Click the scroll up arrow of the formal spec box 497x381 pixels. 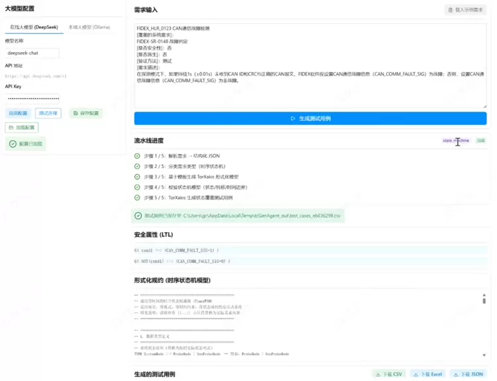click(x=484, y=295)
